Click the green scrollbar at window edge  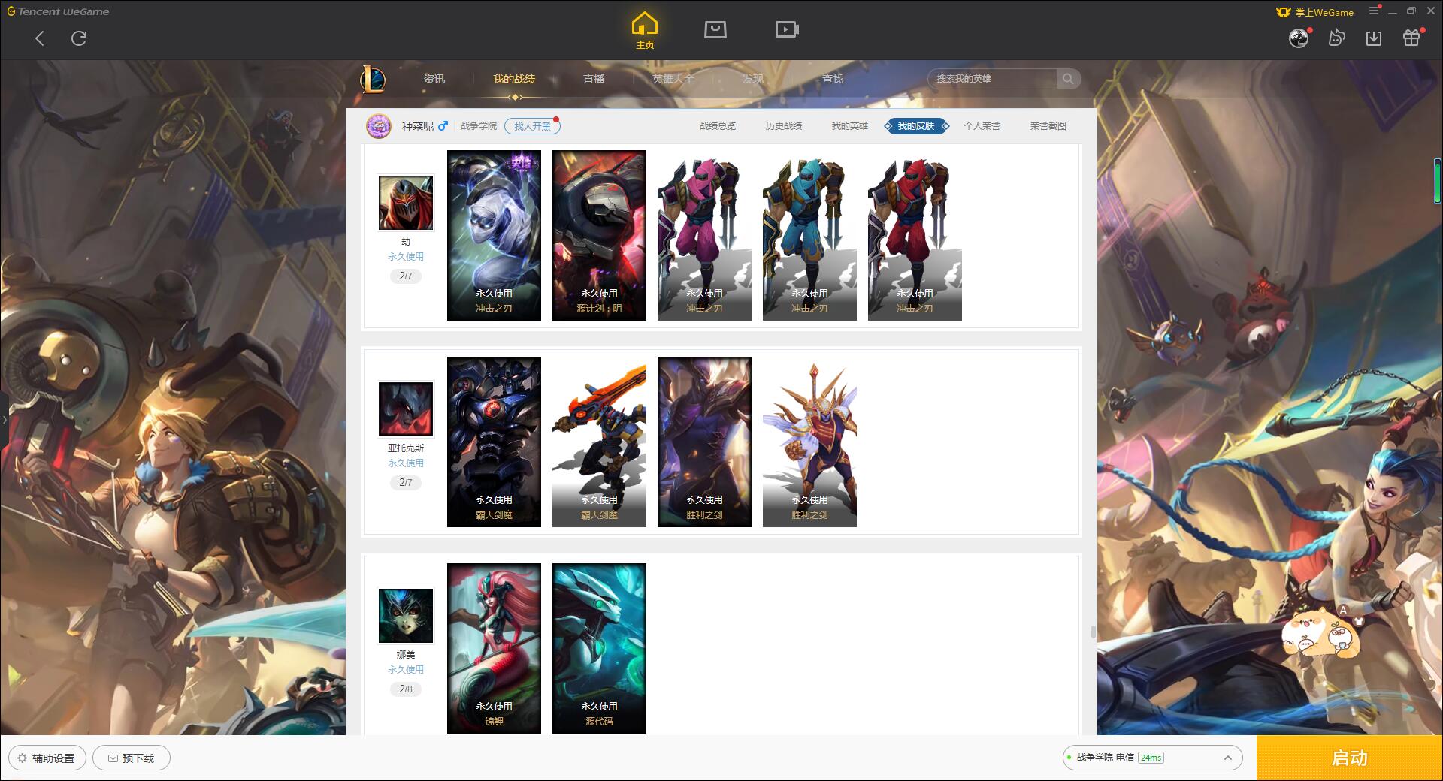tap(1437, 182)
